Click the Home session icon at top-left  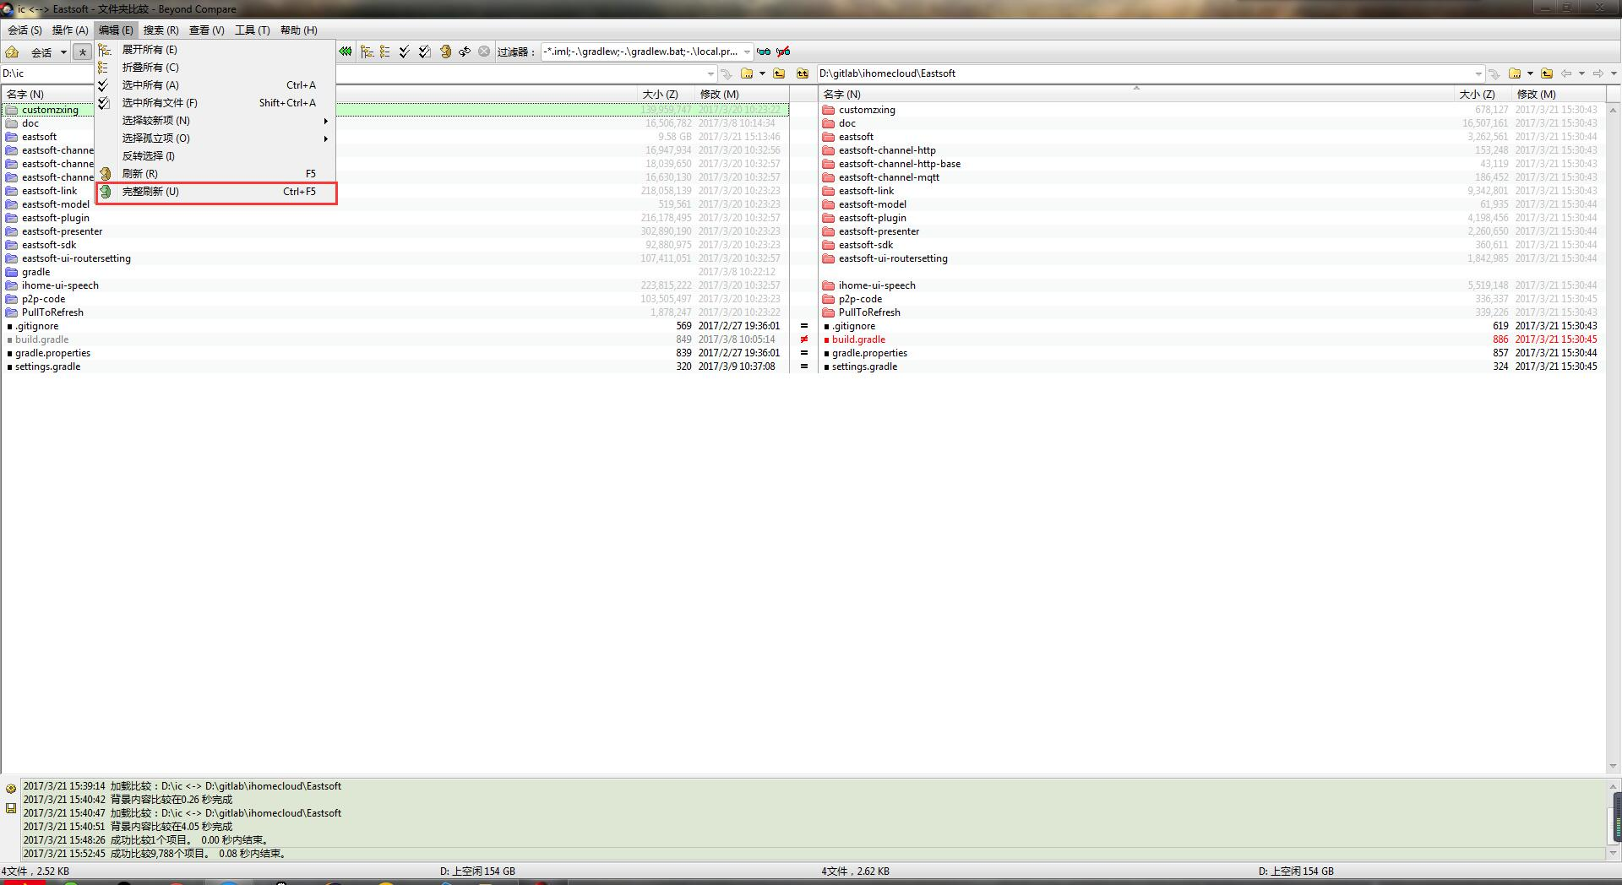[12, 52]
